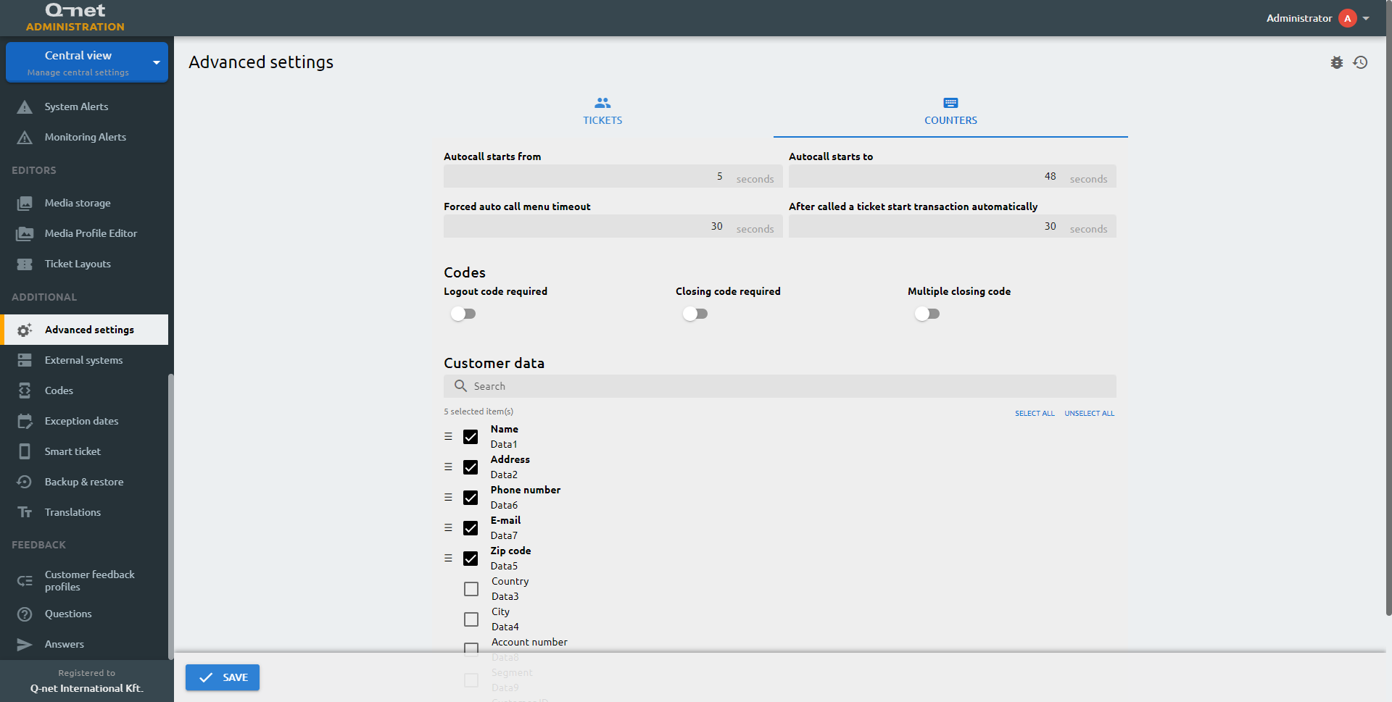Open Translations menu item
1392x702 pixels.
(x=86, y=512)
